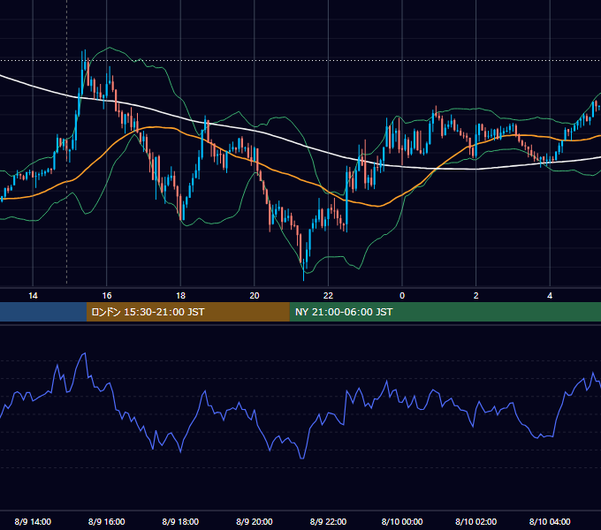This screenshot has height=530, width=601.
Task: Click the London session bar 15:30-21:00 JST
Action: (187, 312)
